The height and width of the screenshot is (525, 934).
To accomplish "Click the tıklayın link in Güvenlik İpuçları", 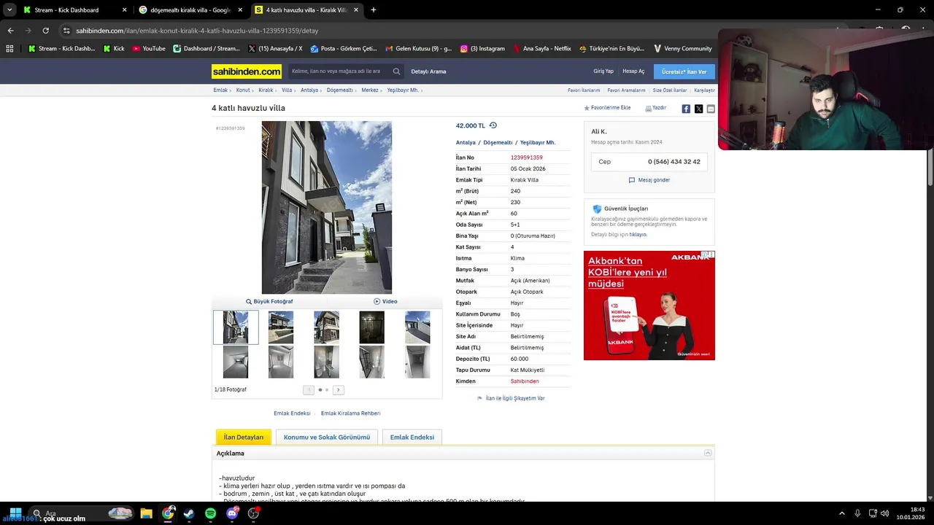I will 638,235.
